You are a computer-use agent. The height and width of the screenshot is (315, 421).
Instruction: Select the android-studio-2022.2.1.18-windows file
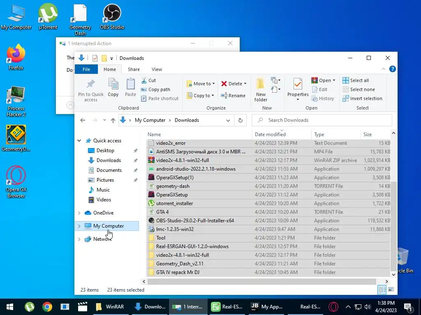(x=269, y=169)
